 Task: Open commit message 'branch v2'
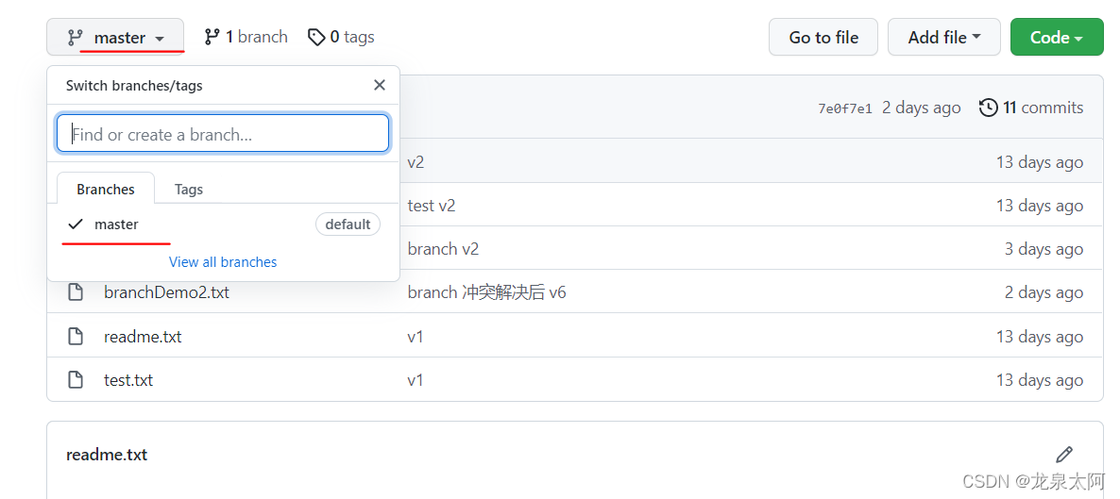[443, 248]
